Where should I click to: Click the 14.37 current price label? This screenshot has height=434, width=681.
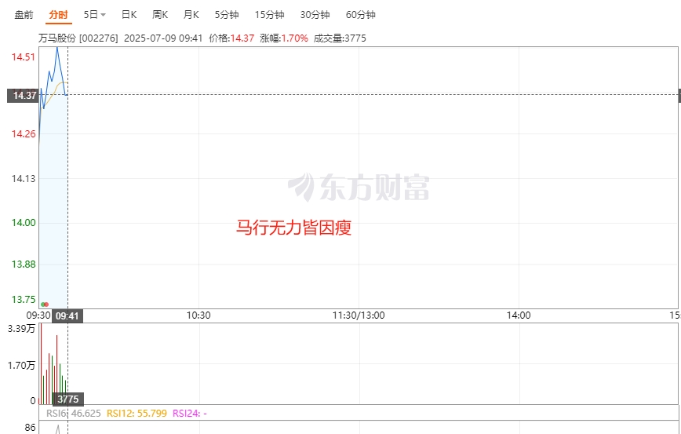pos(23,96)
